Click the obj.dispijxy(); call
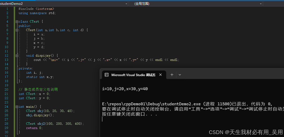Image resolution: width=284 pixels, height=137 pixels. (40, 115)
